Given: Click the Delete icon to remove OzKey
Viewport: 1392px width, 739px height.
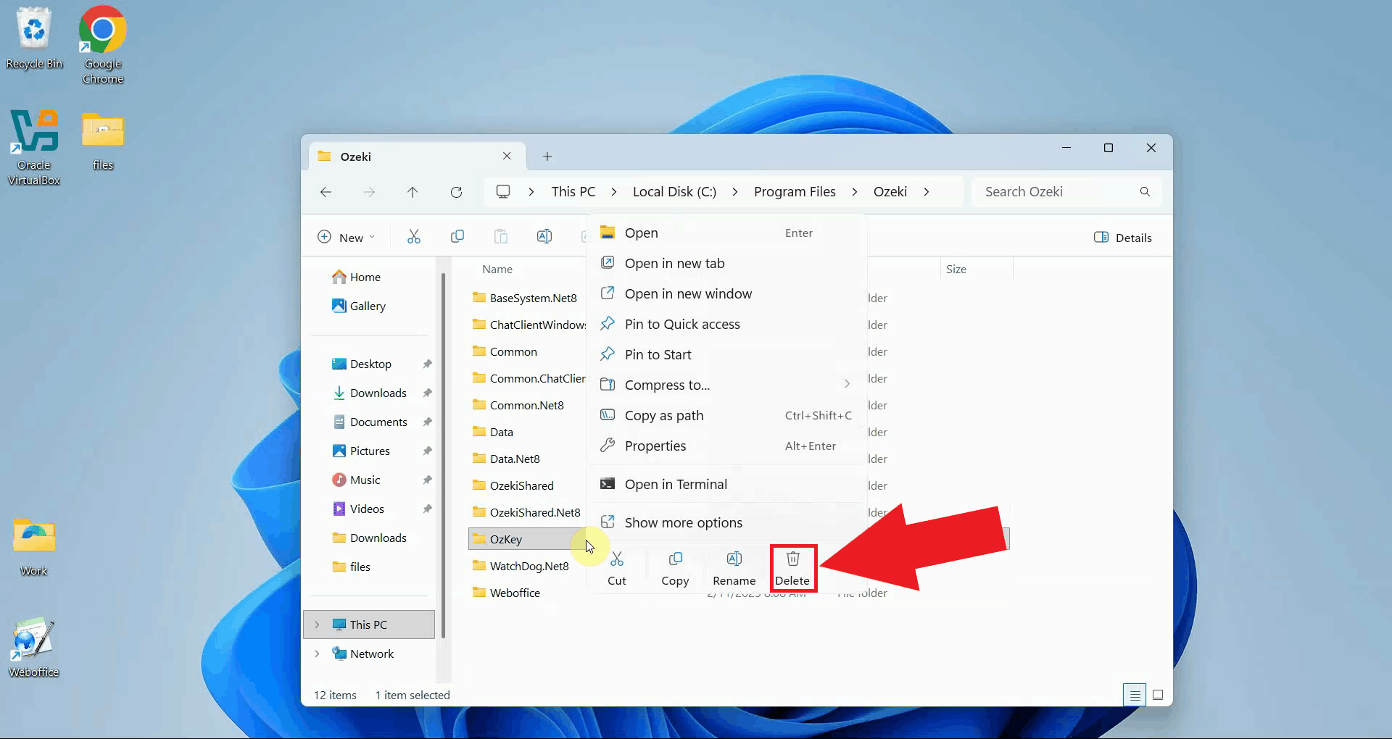Looking at the screenshot, I should coord(792,568).
